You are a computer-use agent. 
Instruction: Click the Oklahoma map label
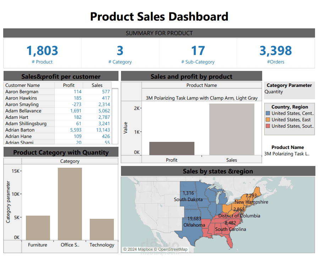click(x=194, y=225)
